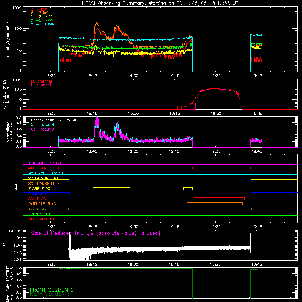
Task: Click the raised PARTICLE FLAG segment
Action: tap(215, 203)
